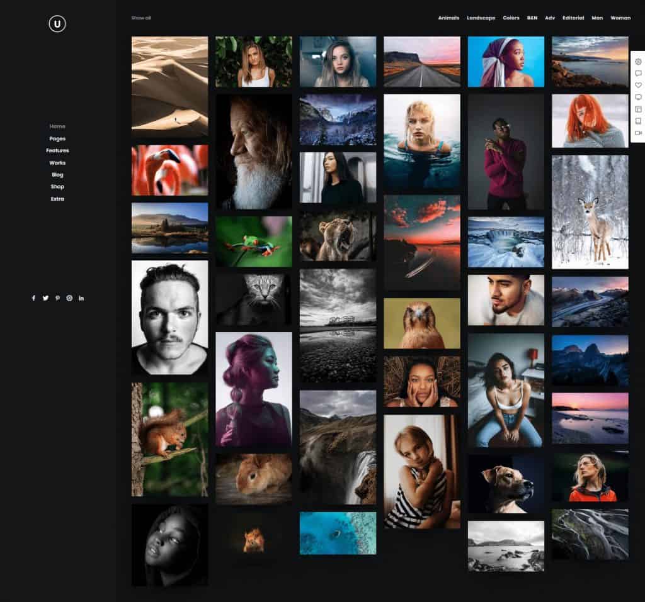Click the layout grid icon in side panel

click(638, 109)
